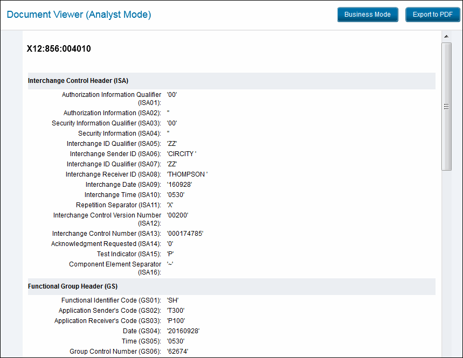Export the document to PDF
The width and height of the screenshot is (463, 358).
coord(432,15)
